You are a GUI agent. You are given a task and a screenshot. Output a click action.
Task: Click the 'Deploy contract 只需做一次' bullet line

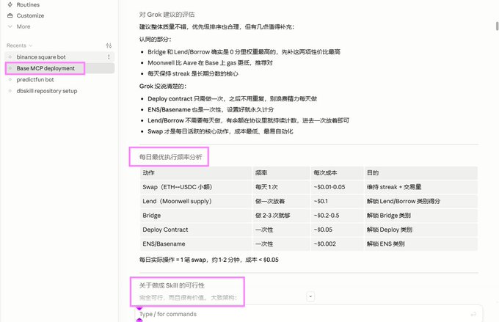[x=233, y=98]
